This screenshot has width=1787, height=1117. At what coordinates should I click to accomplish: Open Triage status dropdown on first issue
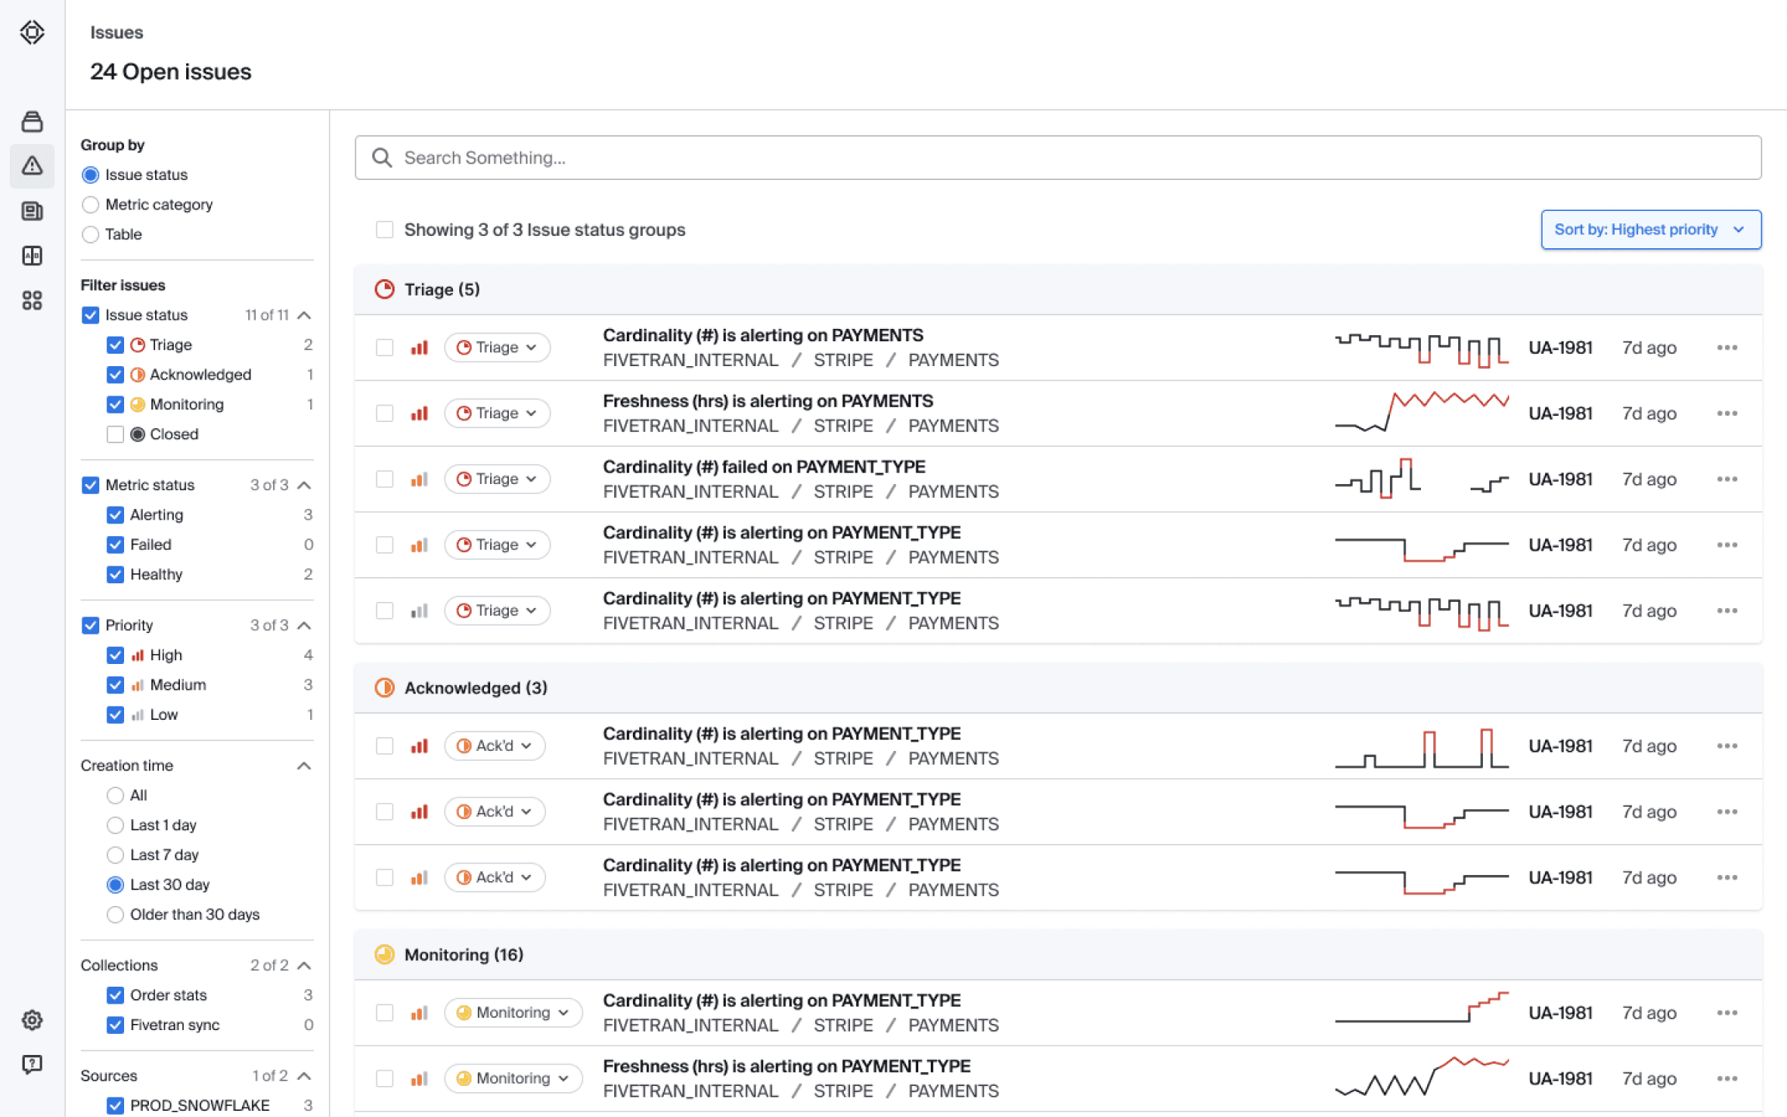pyautogui.click(x=497, y=348)
